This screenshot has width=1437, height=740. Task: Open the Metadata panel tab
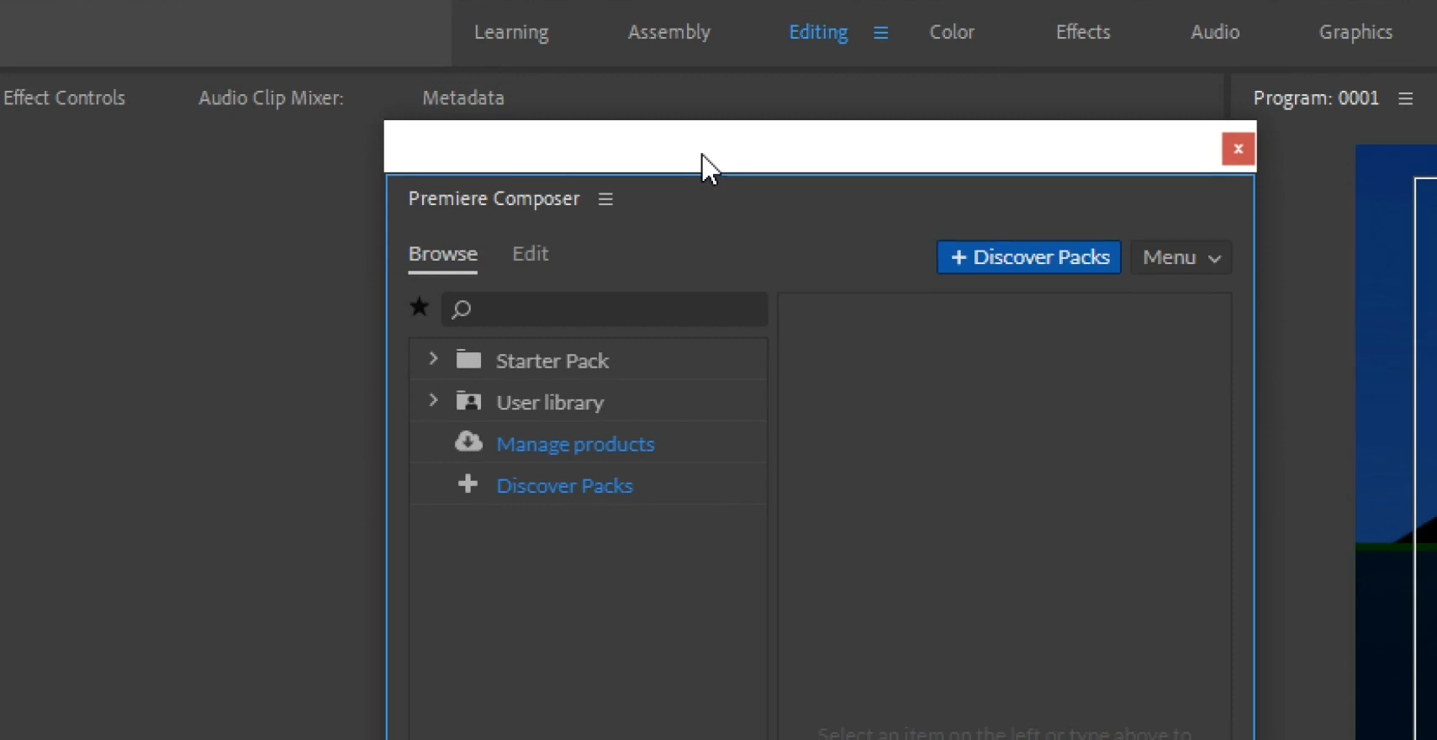pyautogui.click(x=463, y=98)
